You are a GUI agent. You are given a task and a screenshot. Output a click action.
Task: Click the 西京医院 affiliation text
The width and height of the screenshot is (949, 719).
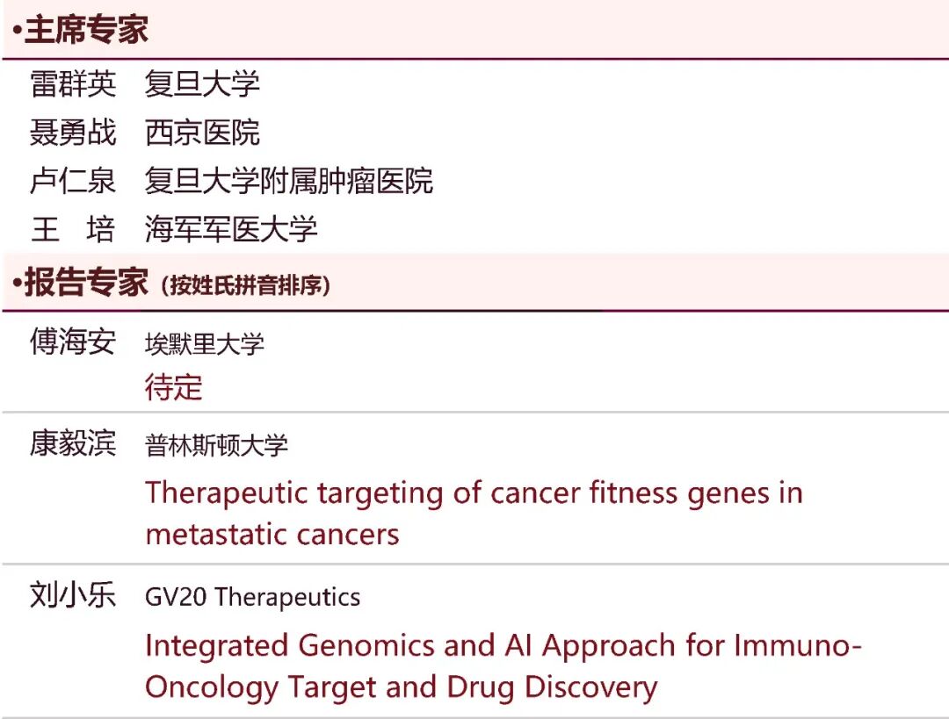tap(202, 132)
